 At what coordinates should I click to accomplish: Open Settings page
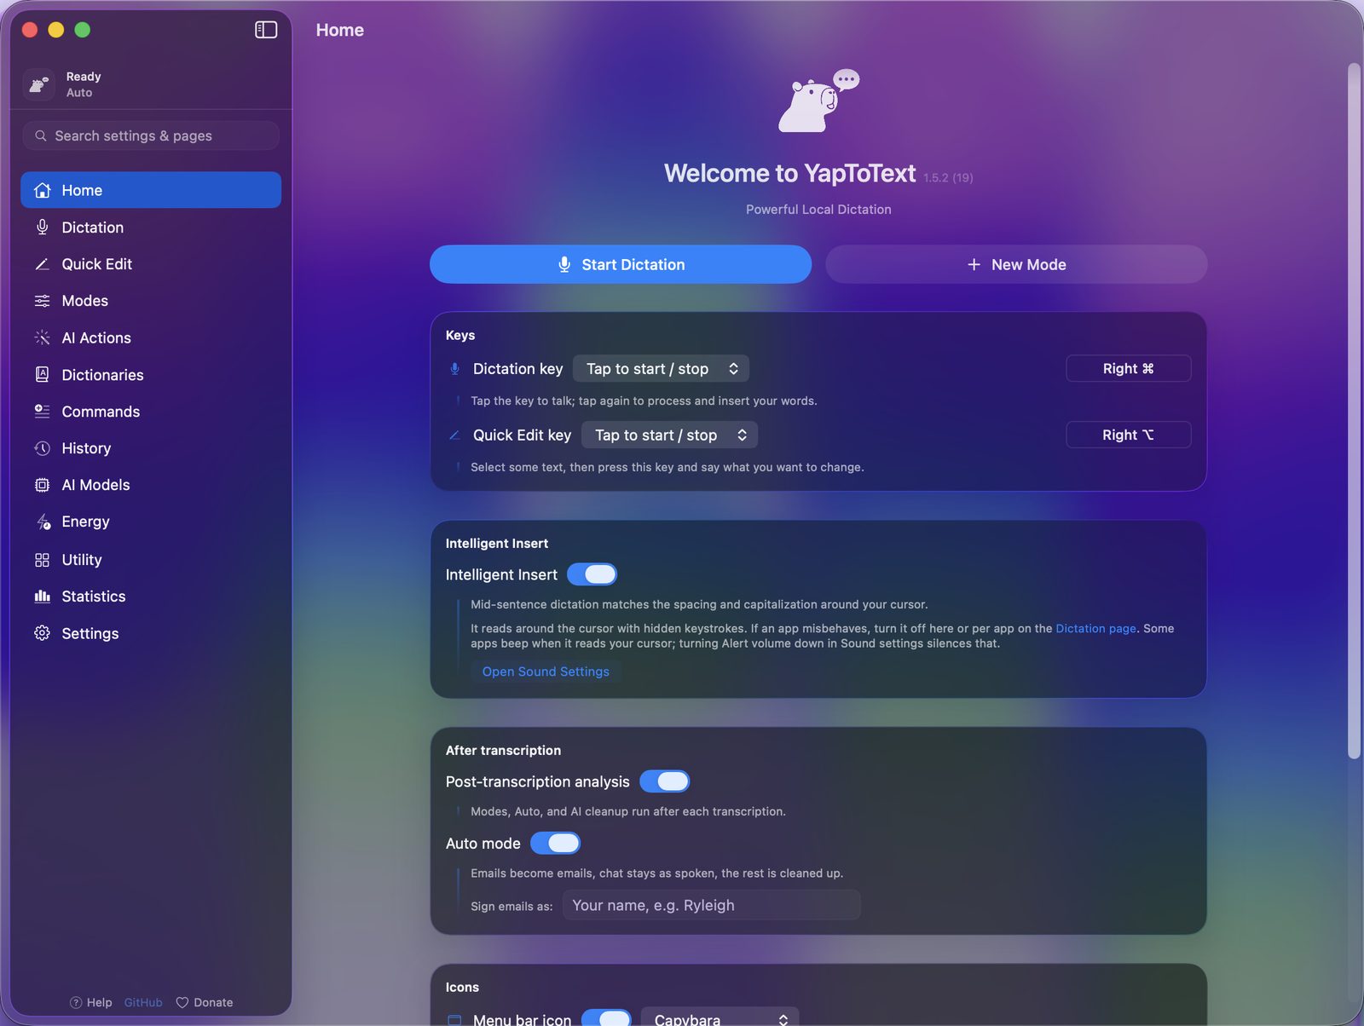tap(151, 633)
